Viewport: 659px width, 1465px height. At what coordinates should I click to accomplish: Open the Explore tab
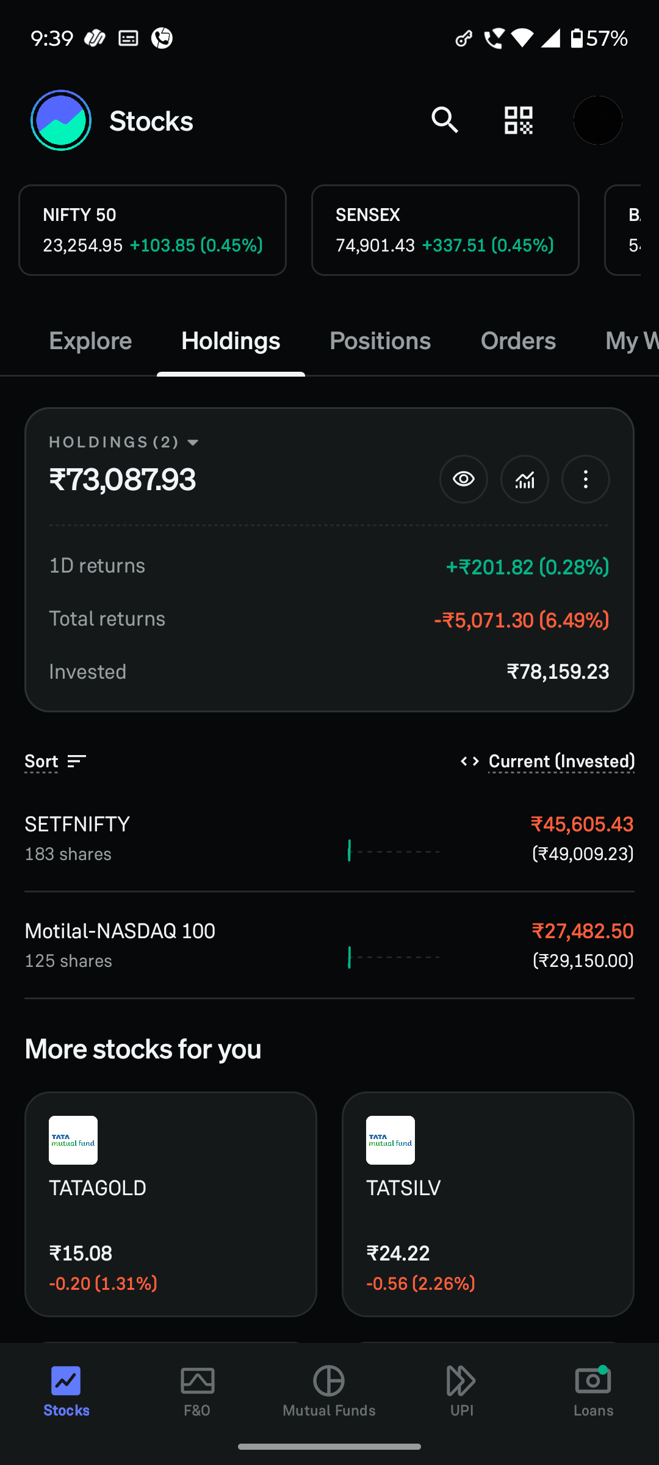[x=90, y=341]
